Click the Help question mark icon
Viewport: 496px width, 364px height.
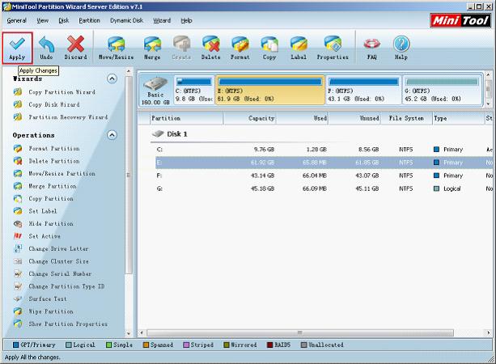(401, 44)
